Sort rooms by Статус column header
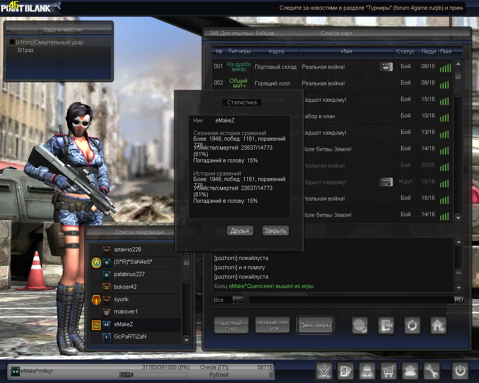Viewport: 479px width, 383px height. pos(405,52)
